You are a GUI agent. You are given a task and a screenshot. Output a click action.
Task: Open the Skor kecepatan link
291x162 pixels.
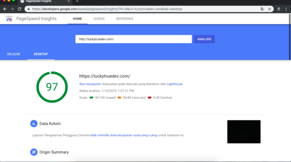click(x=90, y=84)
